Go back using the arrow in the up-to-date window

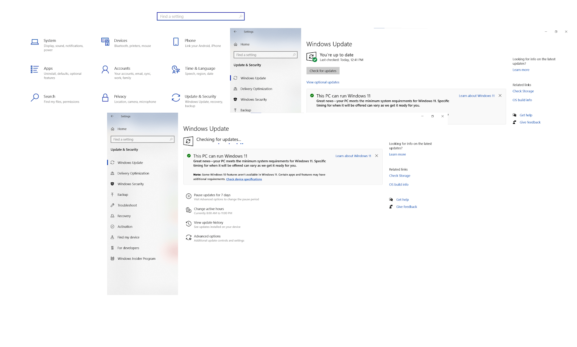(x=235, y=32)
